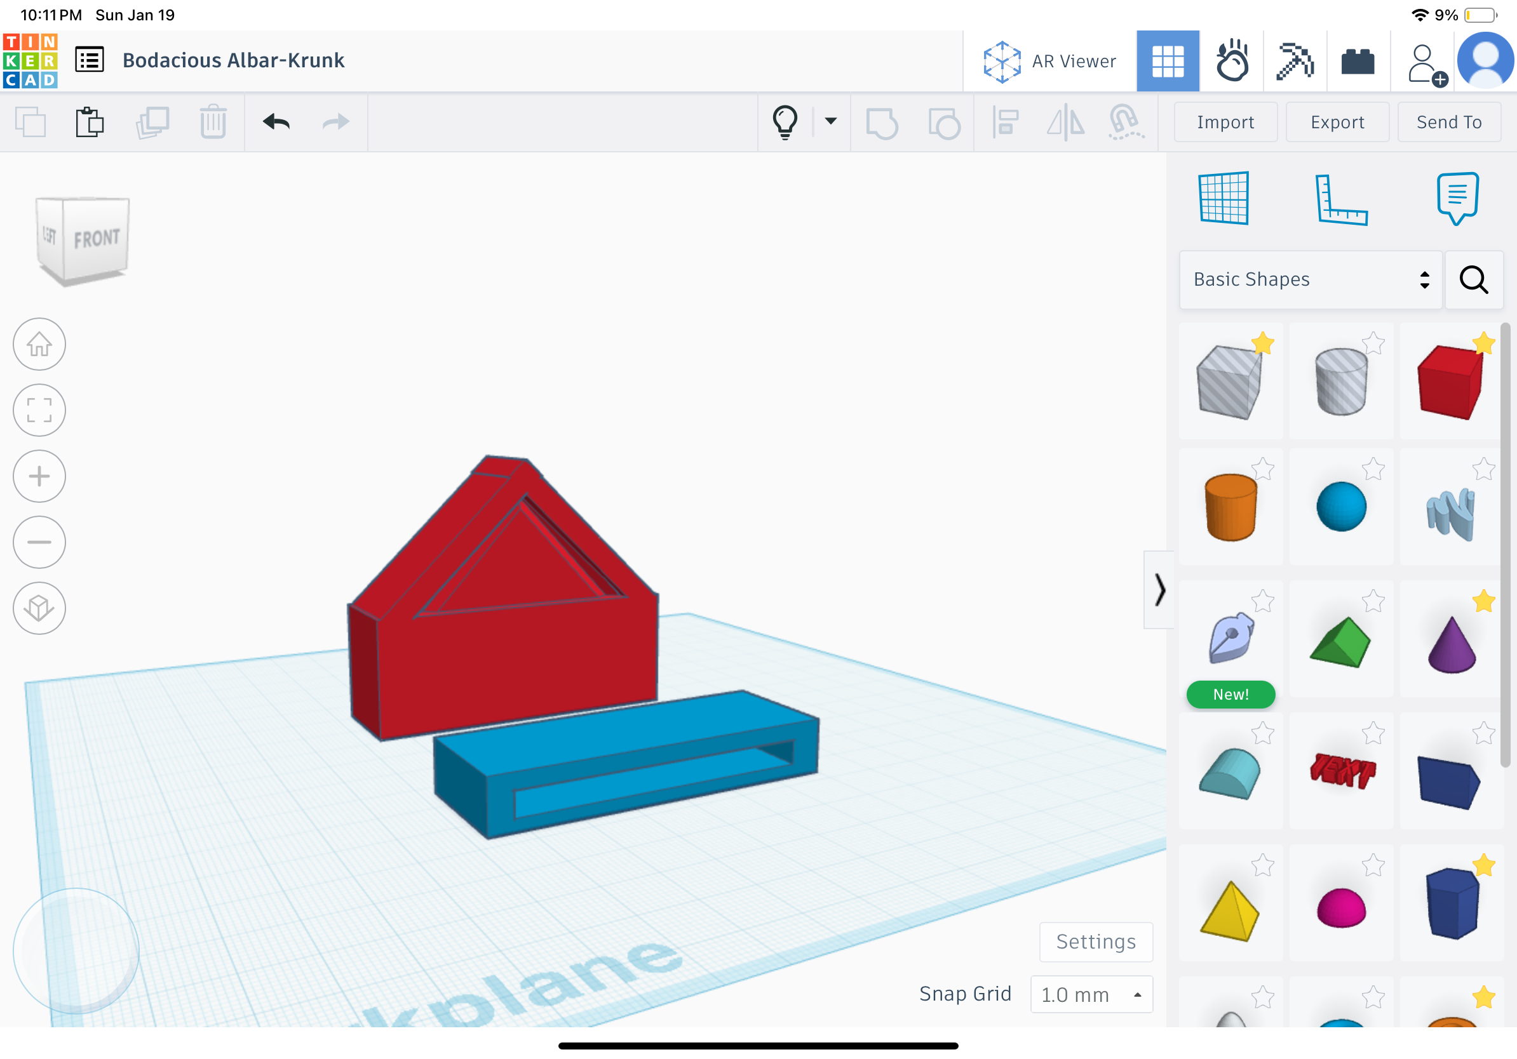The image size is (1517, 1059).
Task: Click the Duplicate and repeat icon
Action: 152,122
